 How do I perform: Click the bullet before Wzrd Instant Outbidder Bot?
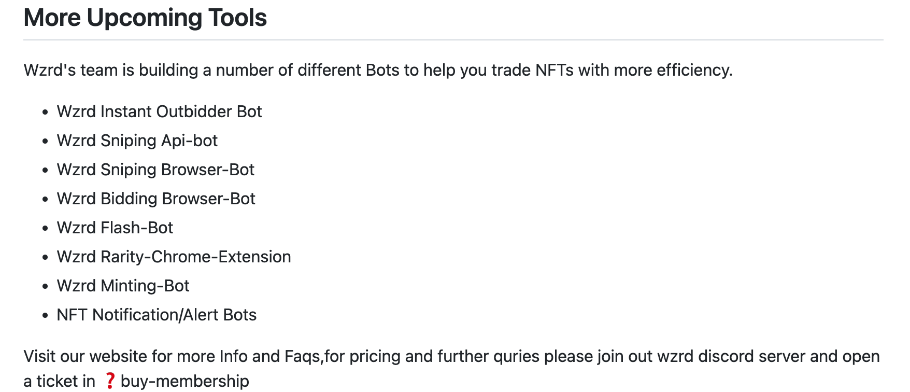tap(46, 112)
